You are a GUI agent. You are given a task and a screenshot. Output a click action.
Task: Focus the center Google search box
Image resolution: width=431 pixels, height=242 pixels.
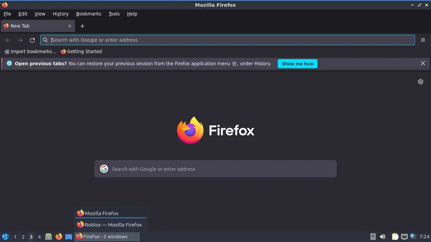(215, 169)
